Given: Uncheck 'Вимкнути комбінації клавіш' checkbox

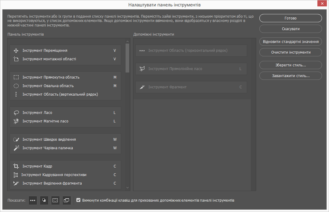Looking at the screenshot, I should point(79,200).
